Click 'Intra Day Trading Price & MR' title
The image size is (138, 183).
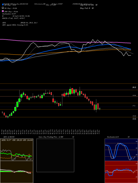51,137
